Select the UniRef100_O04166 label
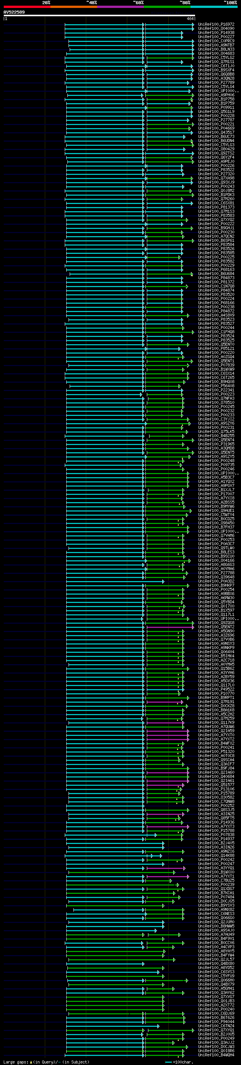The image size is (241, 1065). coord(216,561)
